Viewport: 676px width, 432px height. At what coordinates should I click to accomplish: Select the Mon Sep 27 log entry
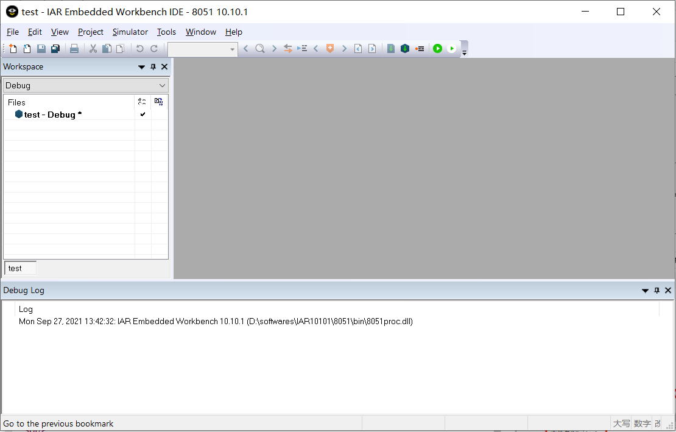pos(216,321)
